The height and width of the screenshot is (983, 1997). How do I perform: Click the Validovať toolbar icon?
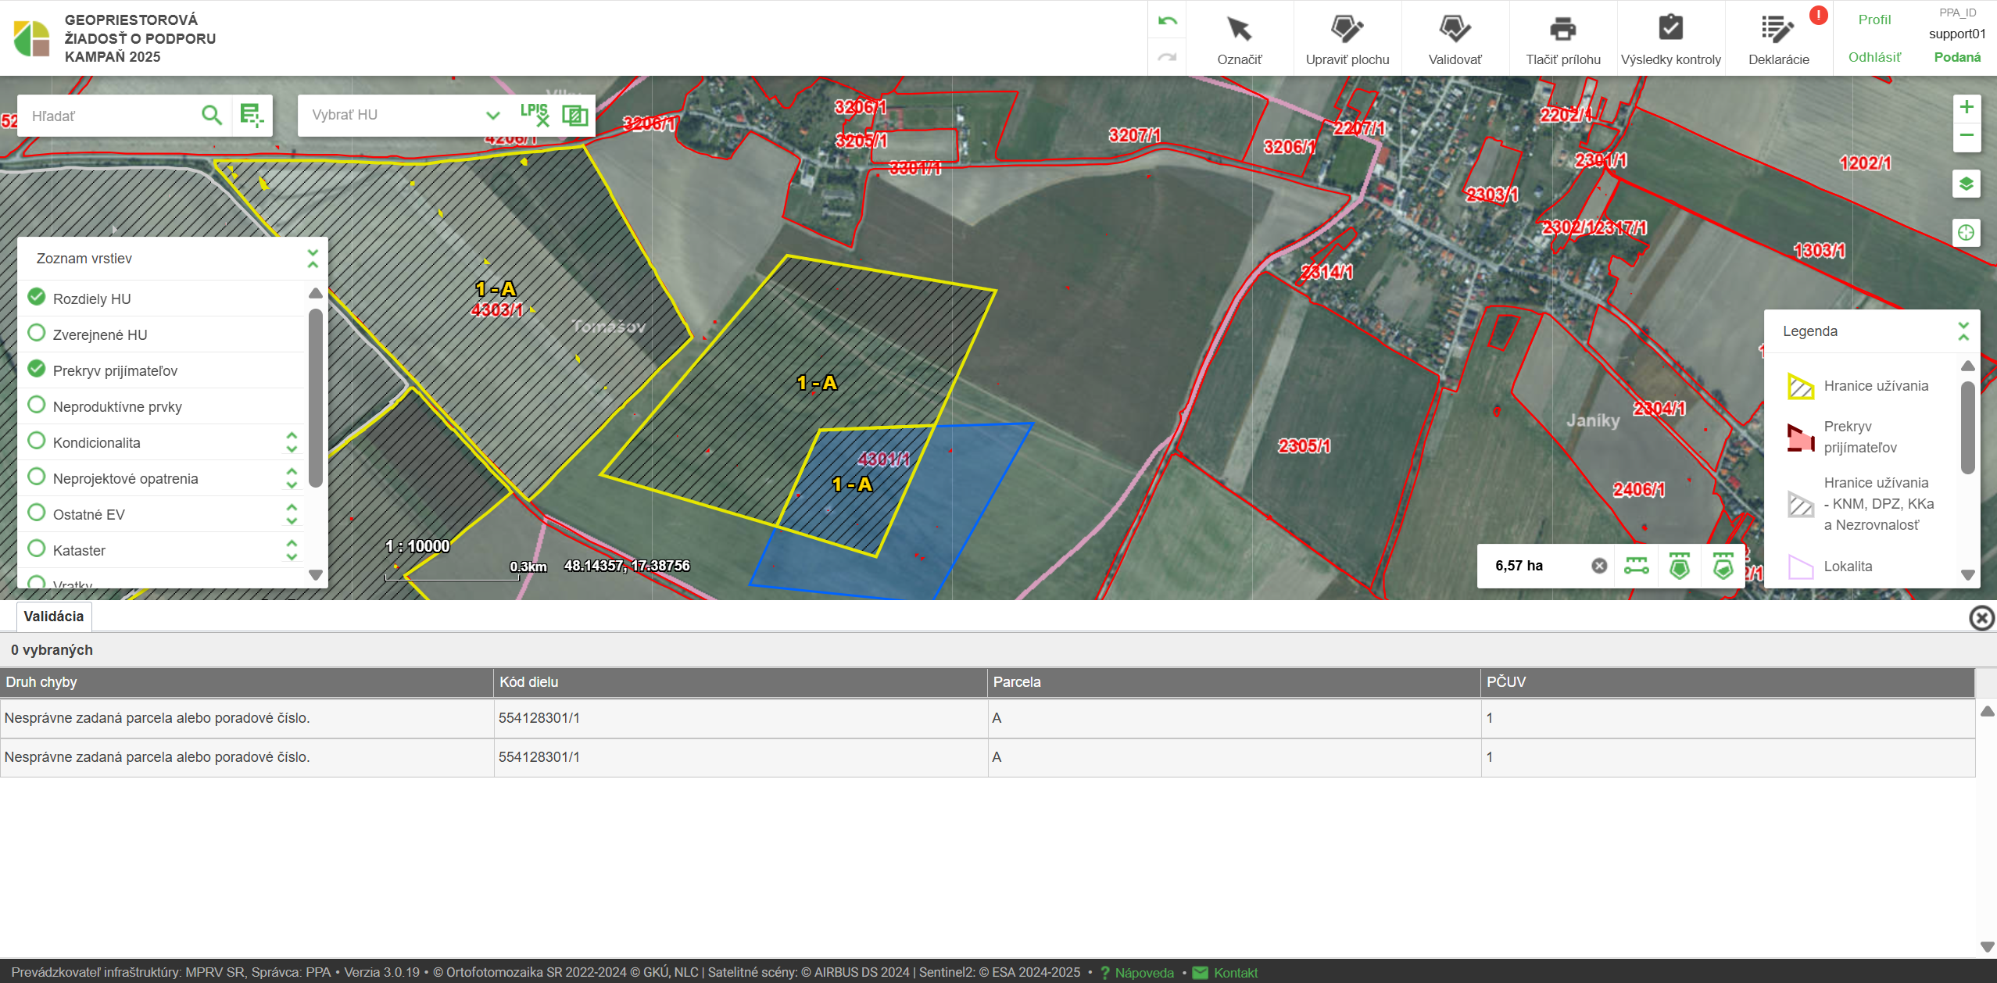point(1455,30)
